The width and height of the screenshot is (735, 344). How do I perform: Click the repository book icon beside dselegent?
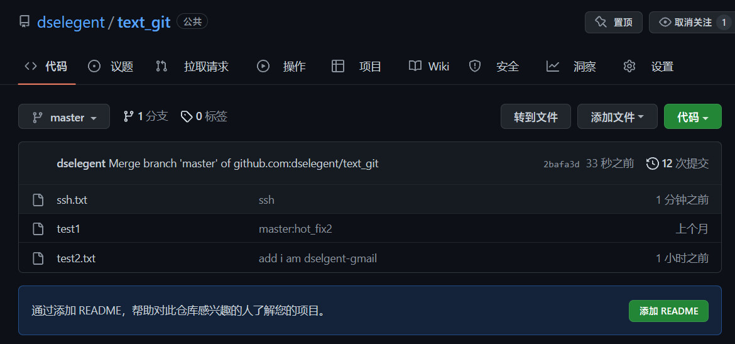[x=24, y=21]
